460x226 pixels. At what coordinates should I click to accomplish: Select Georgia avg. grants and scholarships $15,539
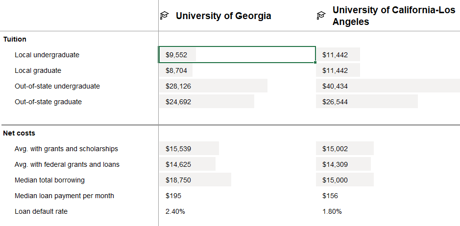tap(178, 149)
